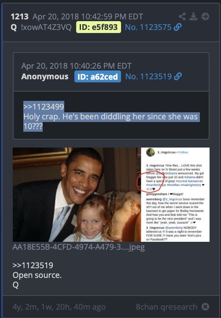Click the post number 1213

[x=20, y=17]
